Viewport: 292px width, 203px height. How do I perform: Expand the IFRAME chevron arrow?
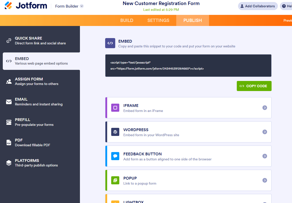click(x=265, y=108)
